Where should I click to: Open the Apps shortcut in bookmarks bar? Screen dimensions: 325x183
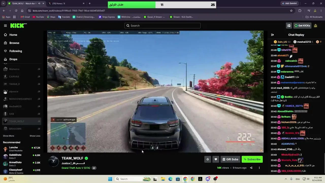point(6,17)
